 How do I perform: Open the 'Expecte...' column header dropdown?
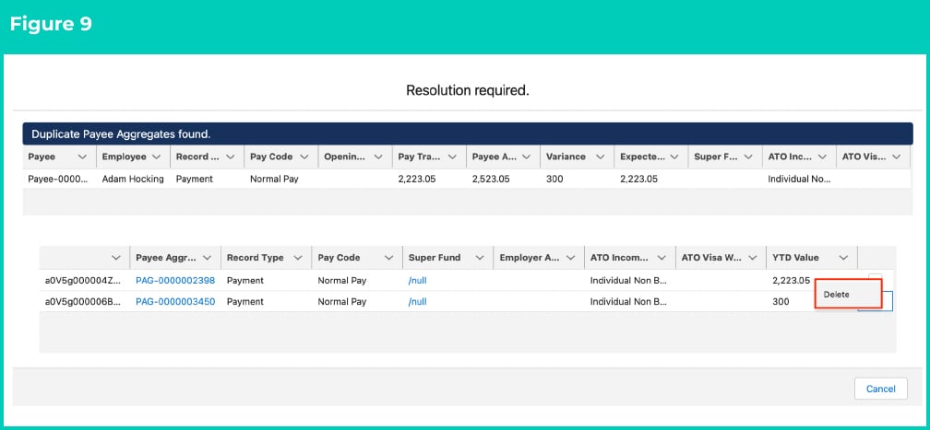click(674, 157)
